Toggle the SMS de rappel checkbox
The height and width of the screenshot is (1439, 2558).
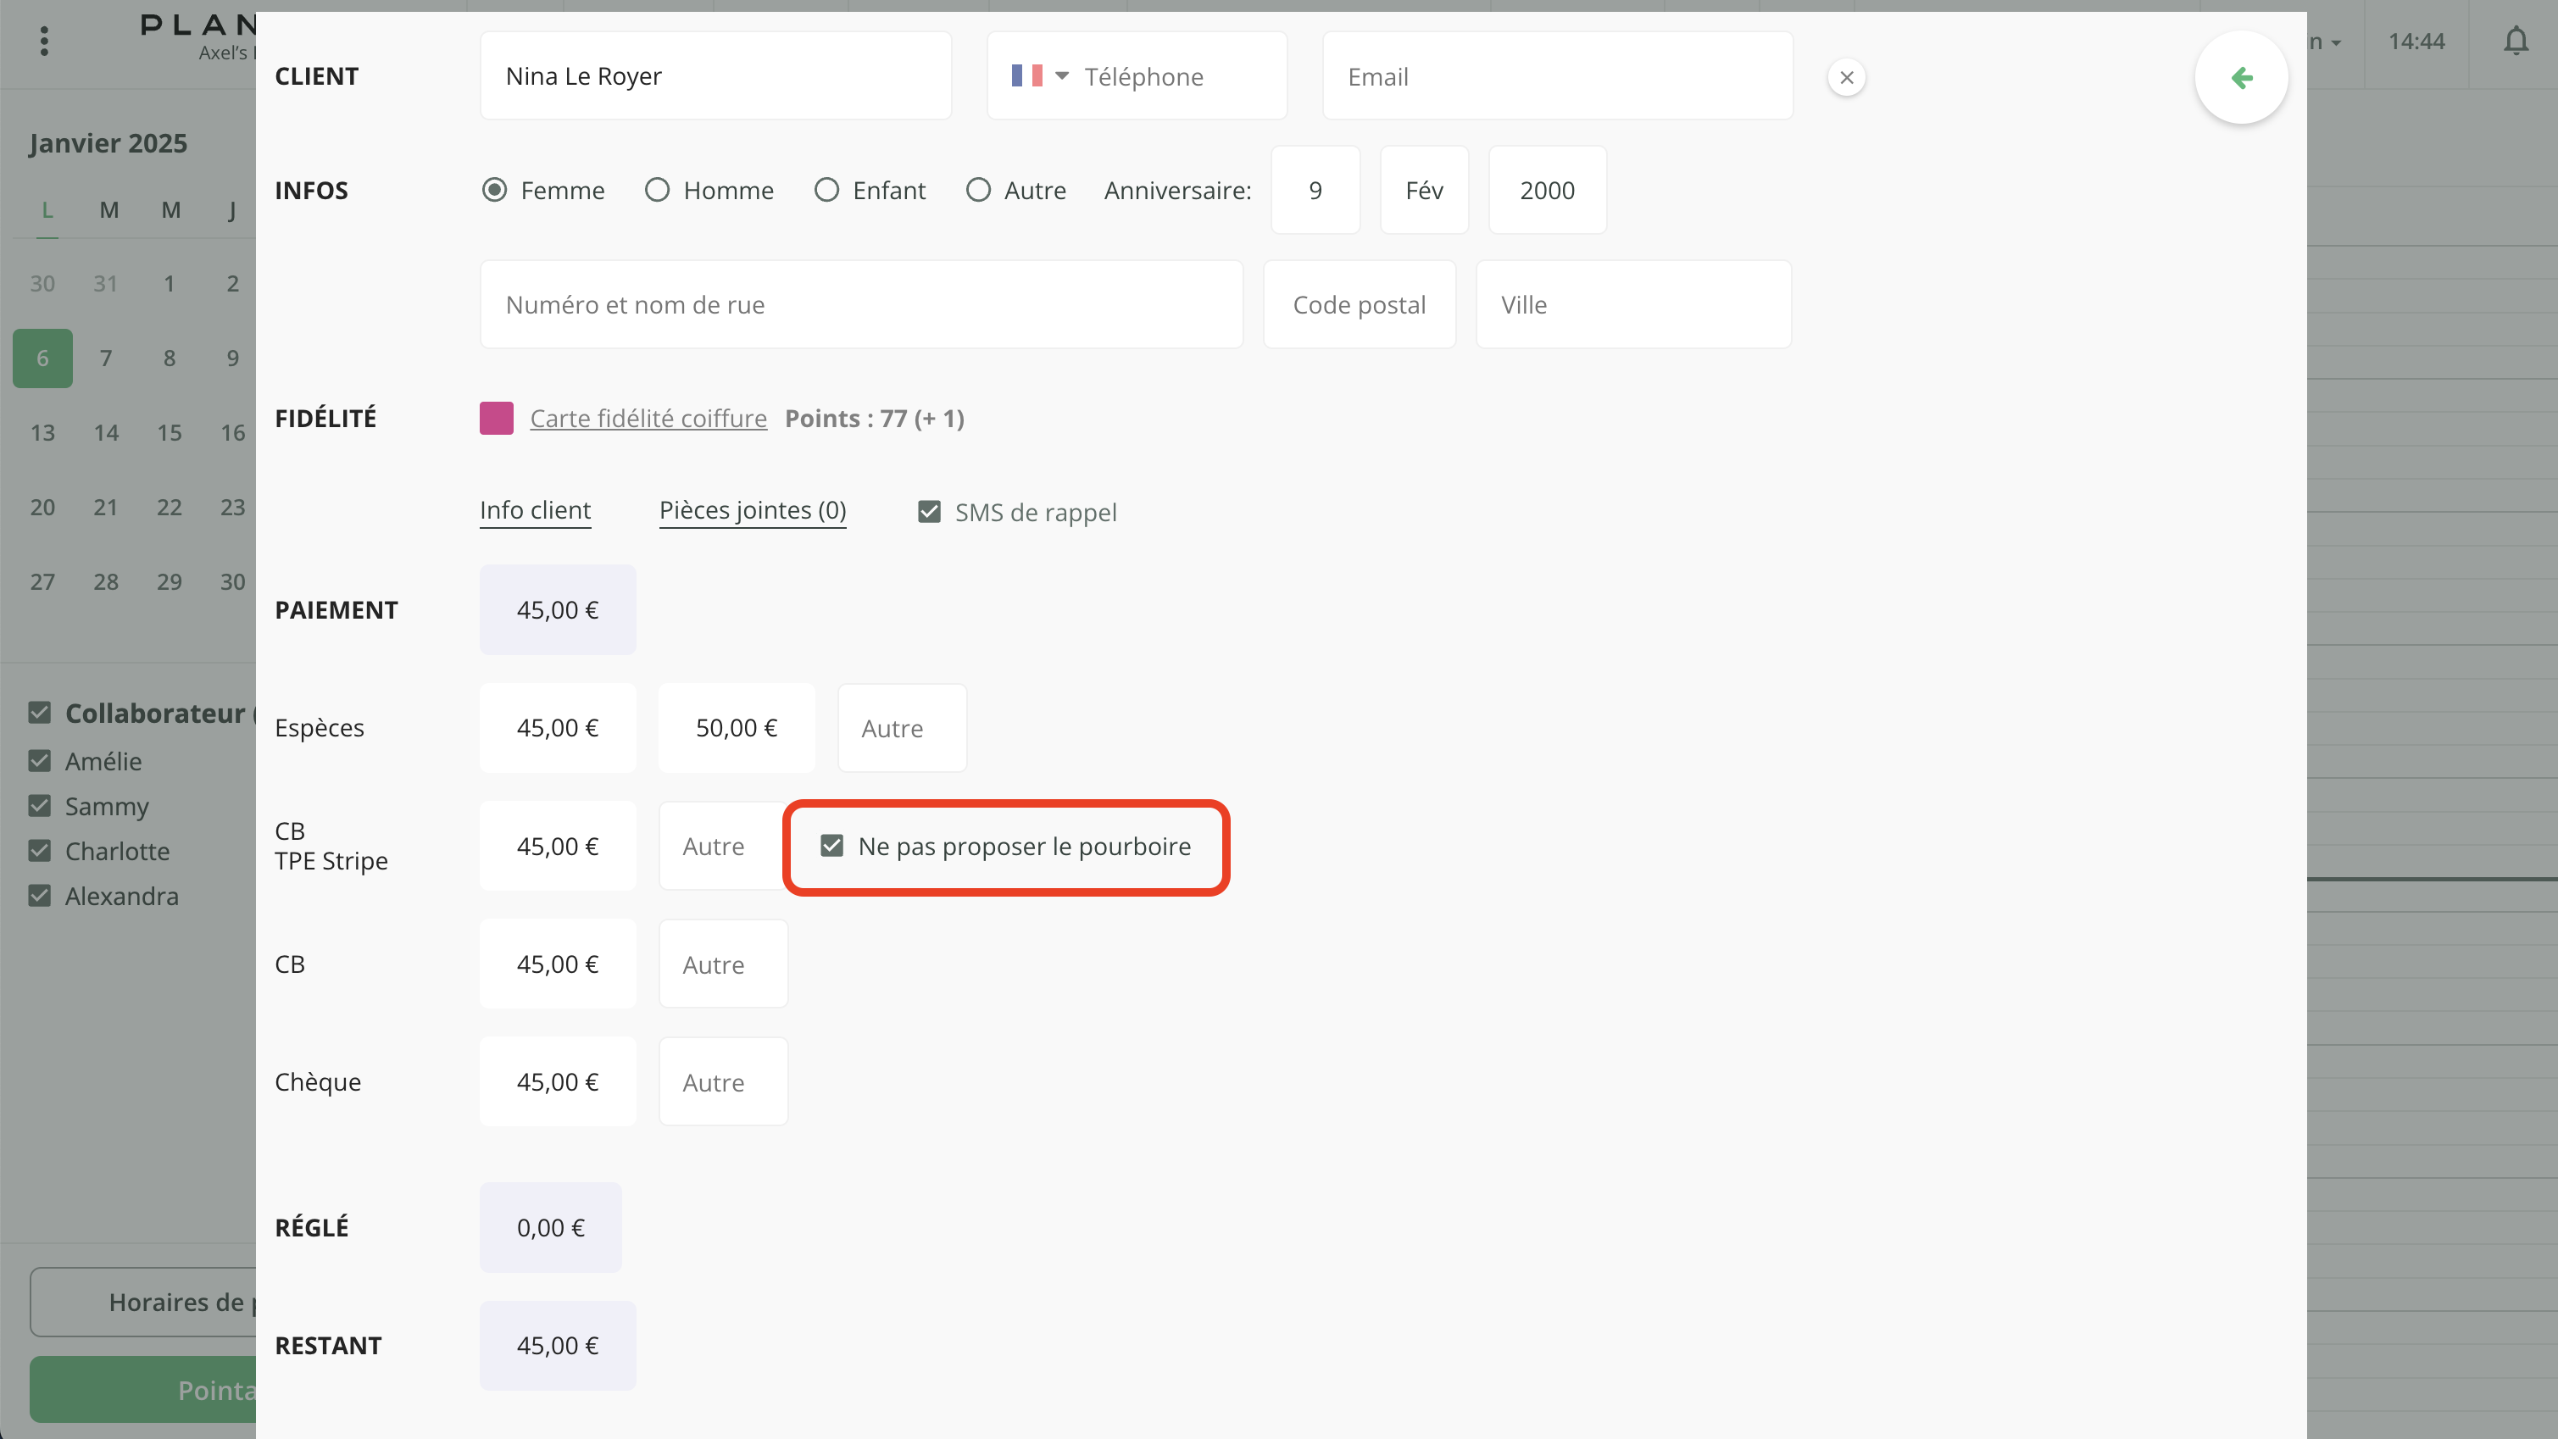pos(930,513)
